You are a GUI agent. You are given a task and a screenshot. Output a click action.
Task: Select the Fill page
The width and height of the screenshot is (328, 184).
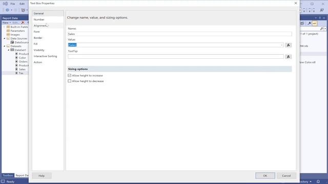point(48,44)
